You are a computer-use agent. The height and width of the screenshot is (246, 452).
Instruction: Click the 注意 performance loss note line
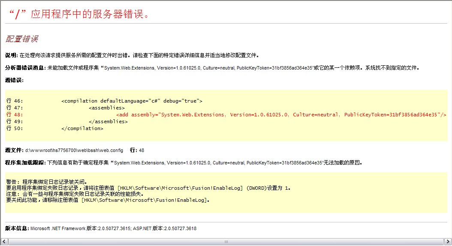pos(75,194)
